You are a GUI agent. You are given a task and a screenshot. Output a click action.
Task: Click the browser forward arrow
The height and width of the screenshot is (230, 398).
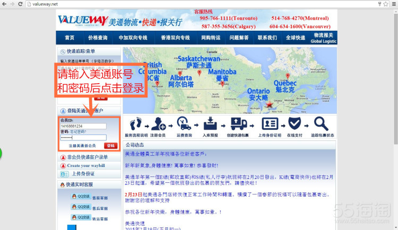pos(12,4)
